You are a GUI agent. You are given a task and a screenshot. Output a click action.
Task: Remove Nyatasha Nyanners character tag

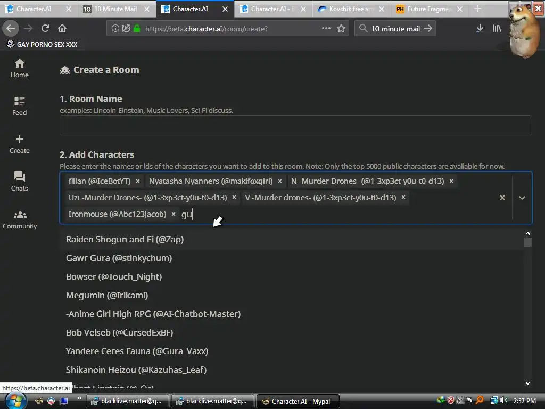click(x=280, y=181)
